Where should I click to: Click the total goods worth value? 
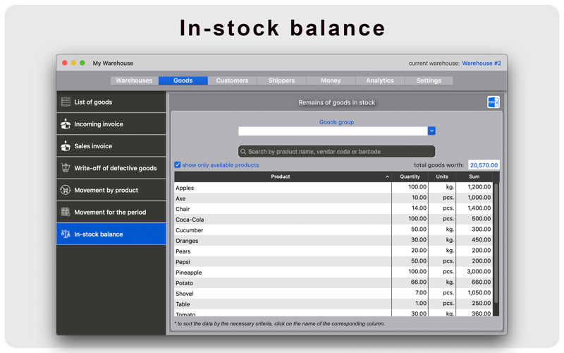[x=484, y=165]
